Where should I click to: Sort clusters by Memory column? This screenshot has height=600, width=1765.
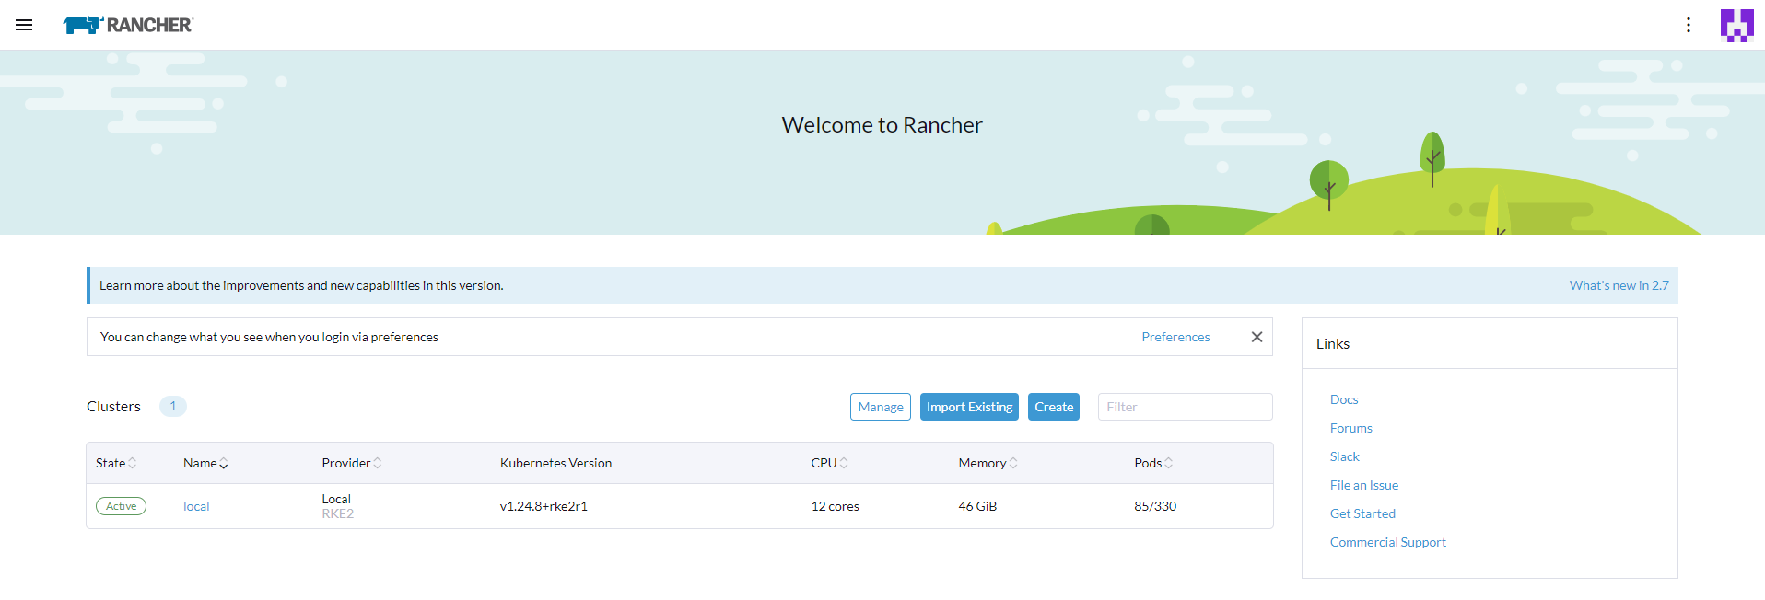click(988, 463)
